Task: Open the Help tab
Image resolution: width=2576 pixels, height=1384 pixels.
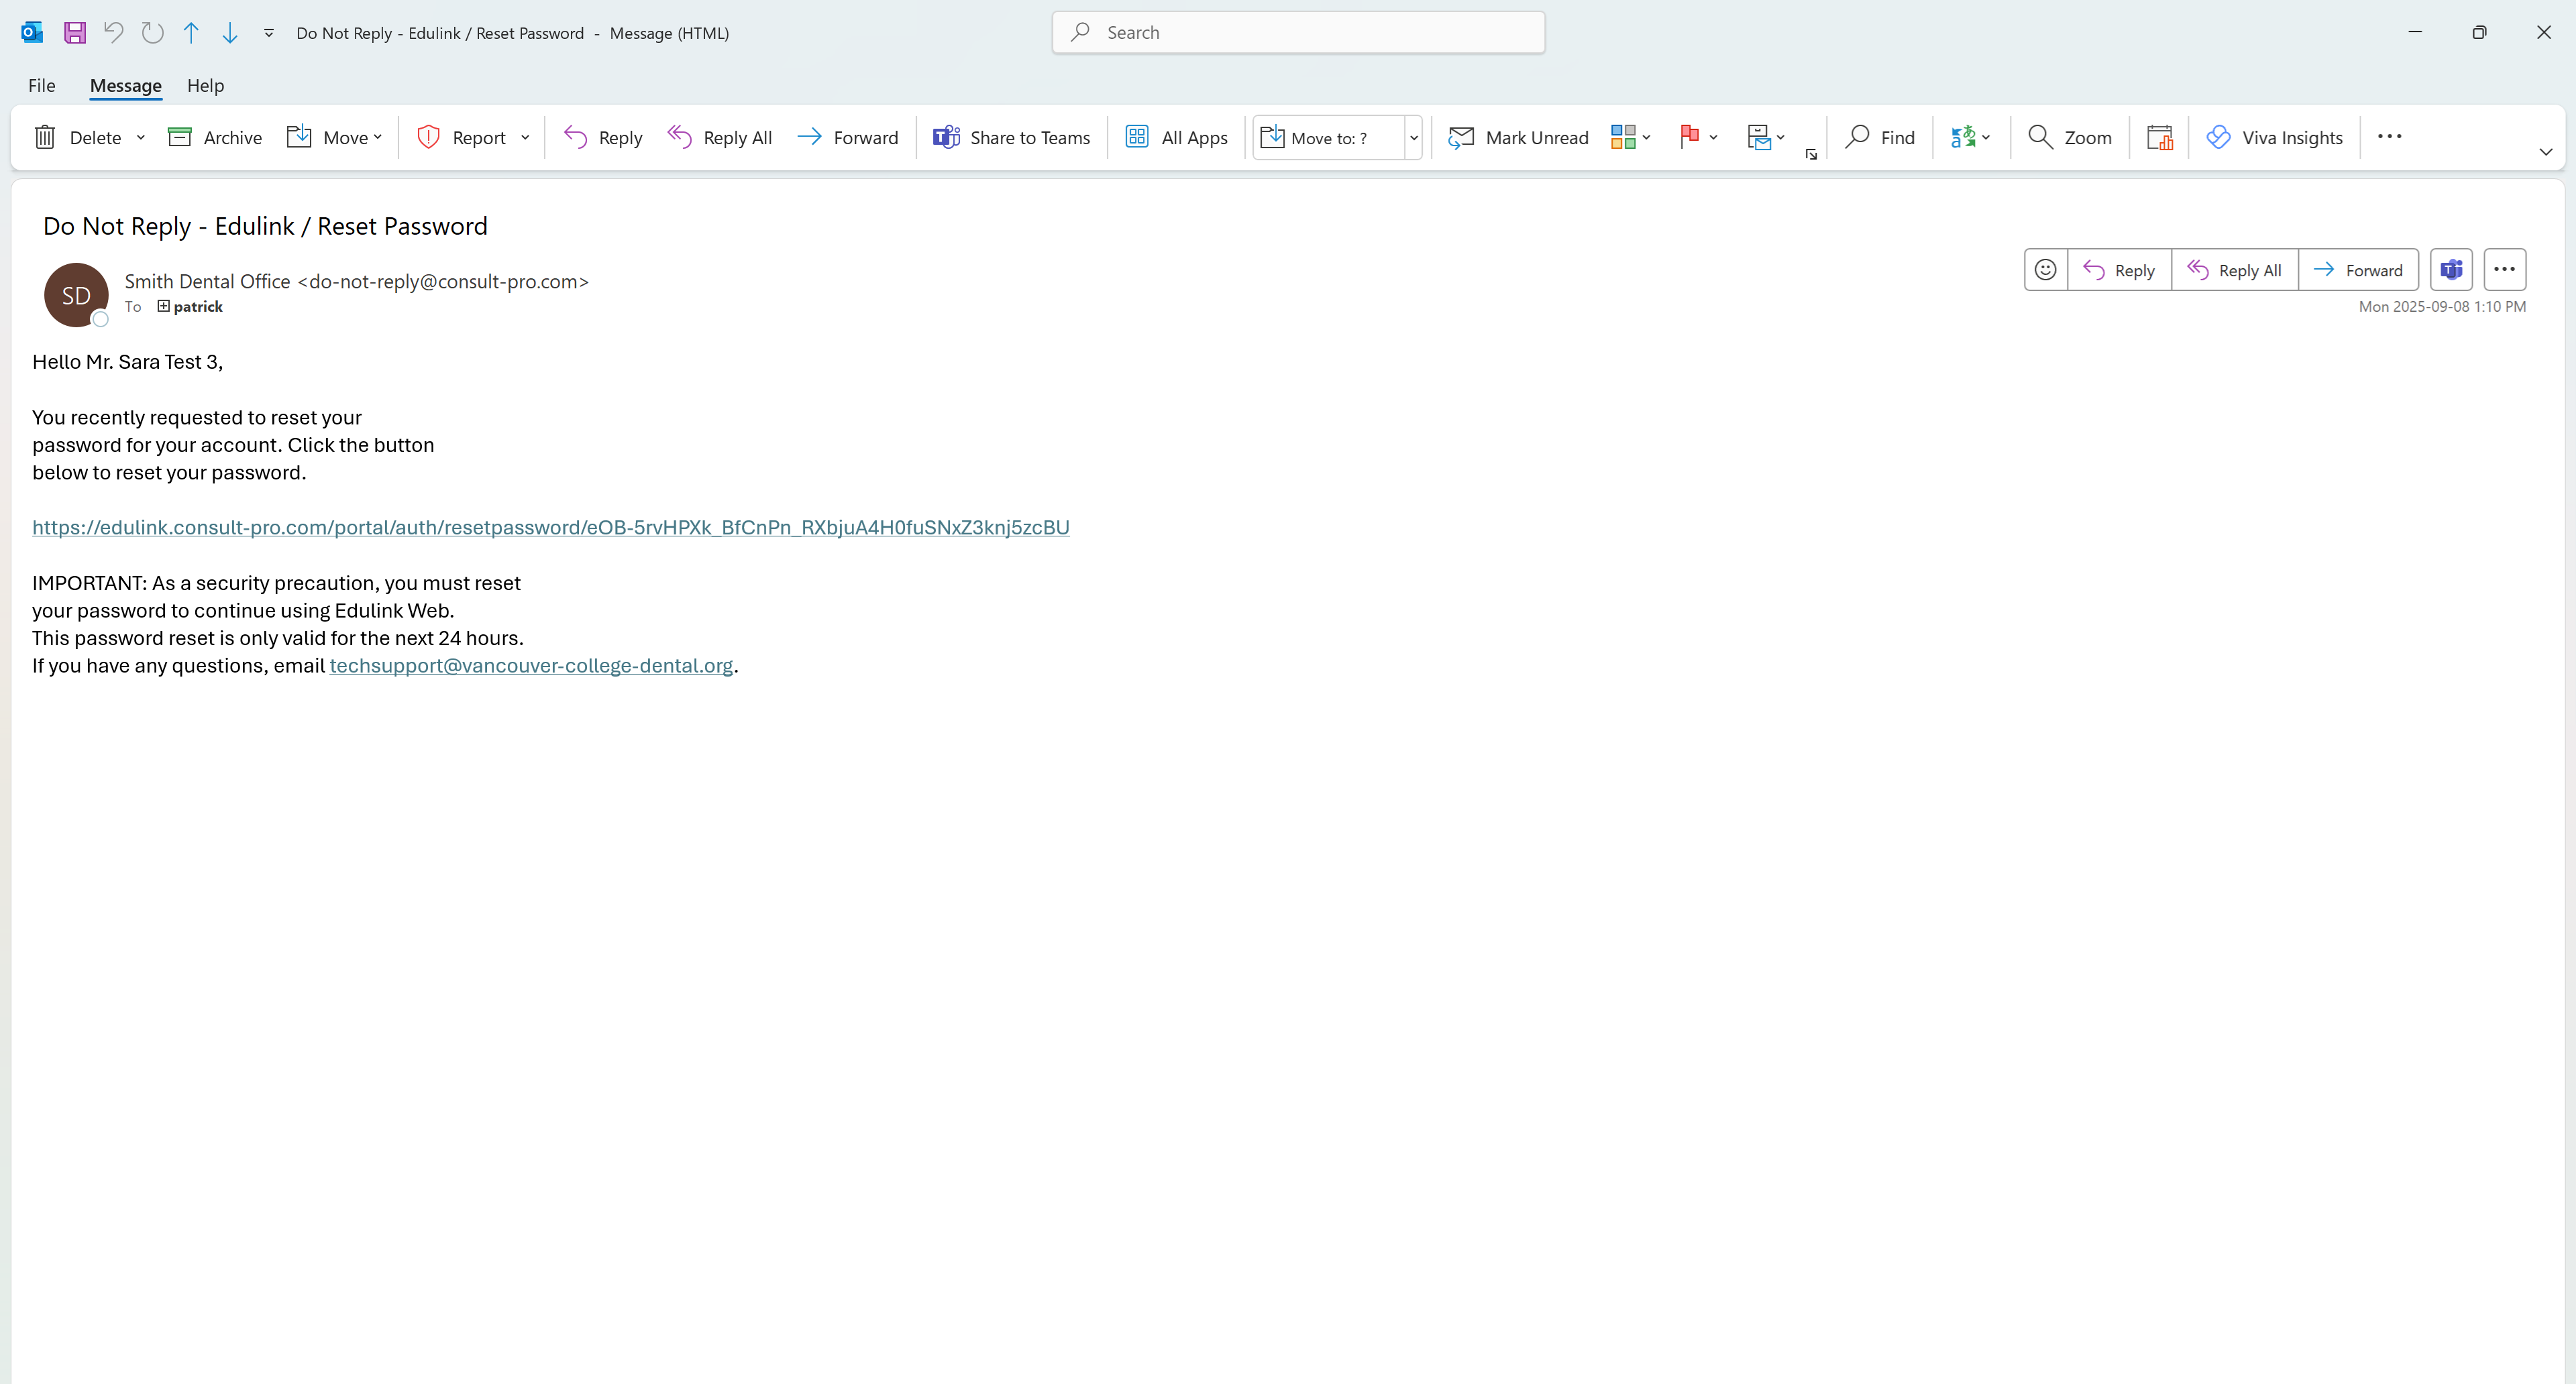Action: click(x=206, y=85)
